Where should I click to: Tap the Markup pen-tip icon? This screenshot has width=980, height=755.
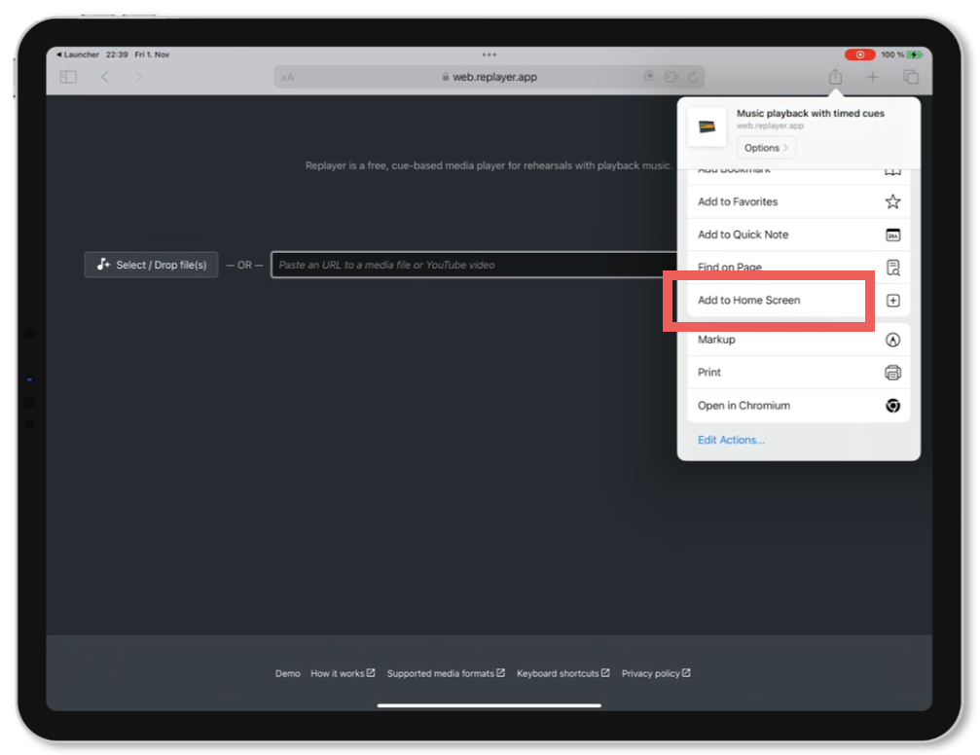(892, 340)
